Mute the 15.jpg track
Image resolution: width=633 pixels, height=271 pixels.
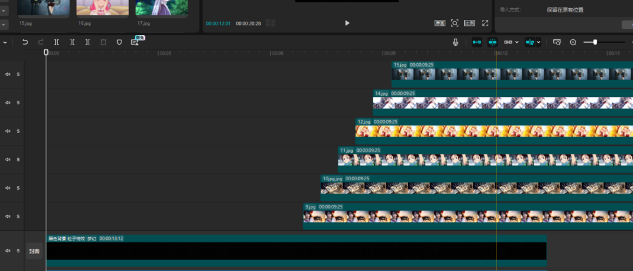click(8, 74)
